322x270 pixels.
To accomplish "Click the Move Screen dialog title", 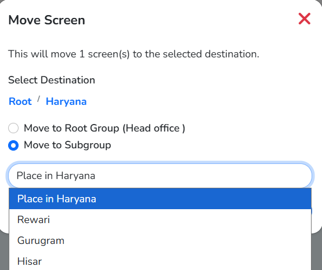I will 46,20.
